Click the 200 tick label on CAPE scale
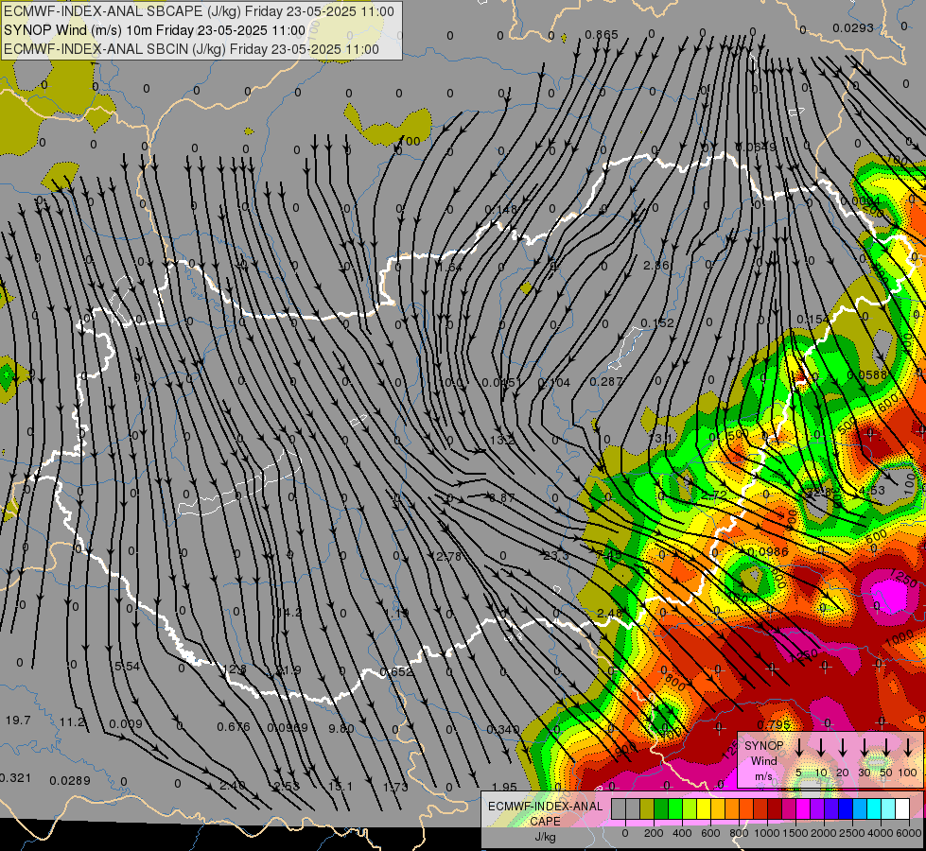The image size is (926, 851). point(654,833)
